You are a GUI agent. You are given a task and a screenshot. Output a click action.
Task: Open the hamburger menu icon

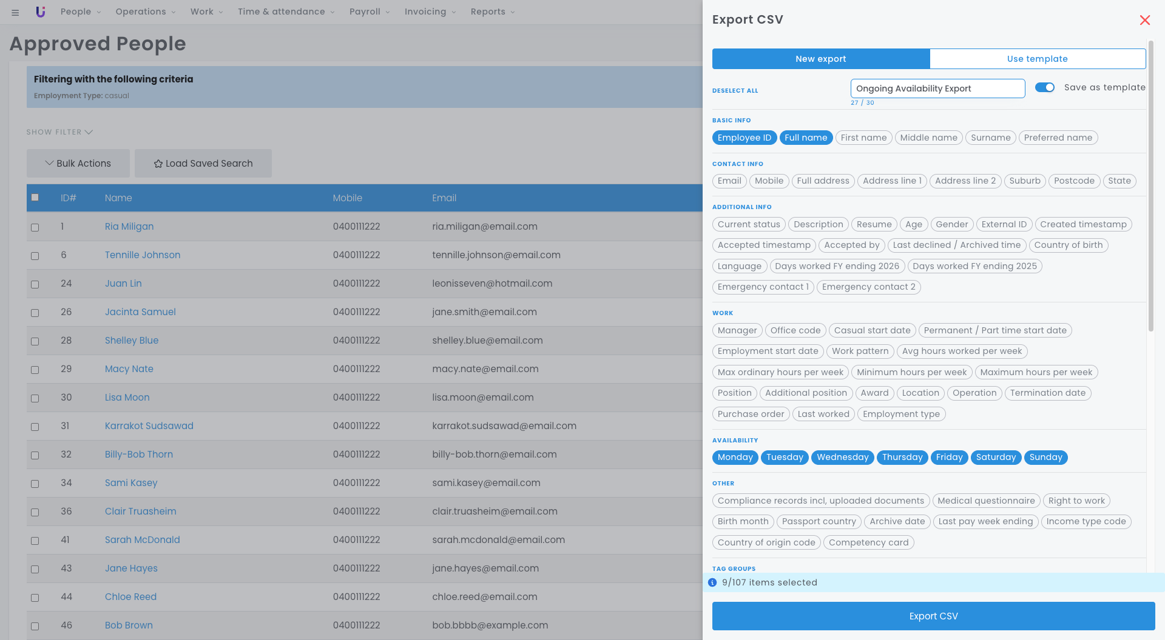tap(15, 12)
